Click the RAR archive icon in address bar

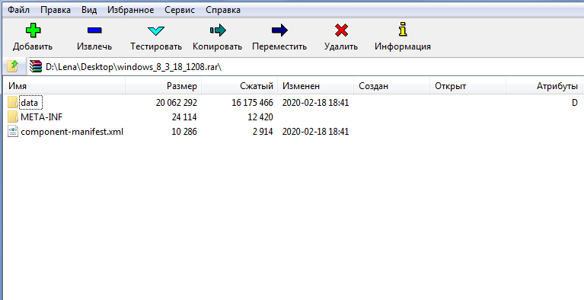(x=36, y=67)
